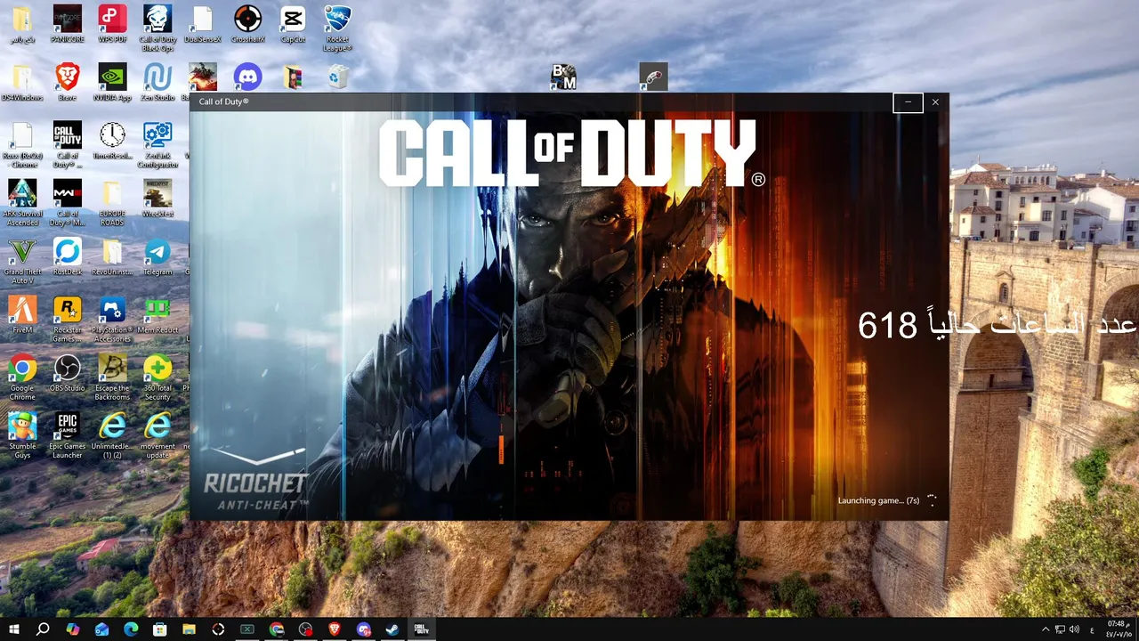Open the PlayStation Accessories desktop icon
This screenshot has width=1139, height=641.
pos(112,319)
